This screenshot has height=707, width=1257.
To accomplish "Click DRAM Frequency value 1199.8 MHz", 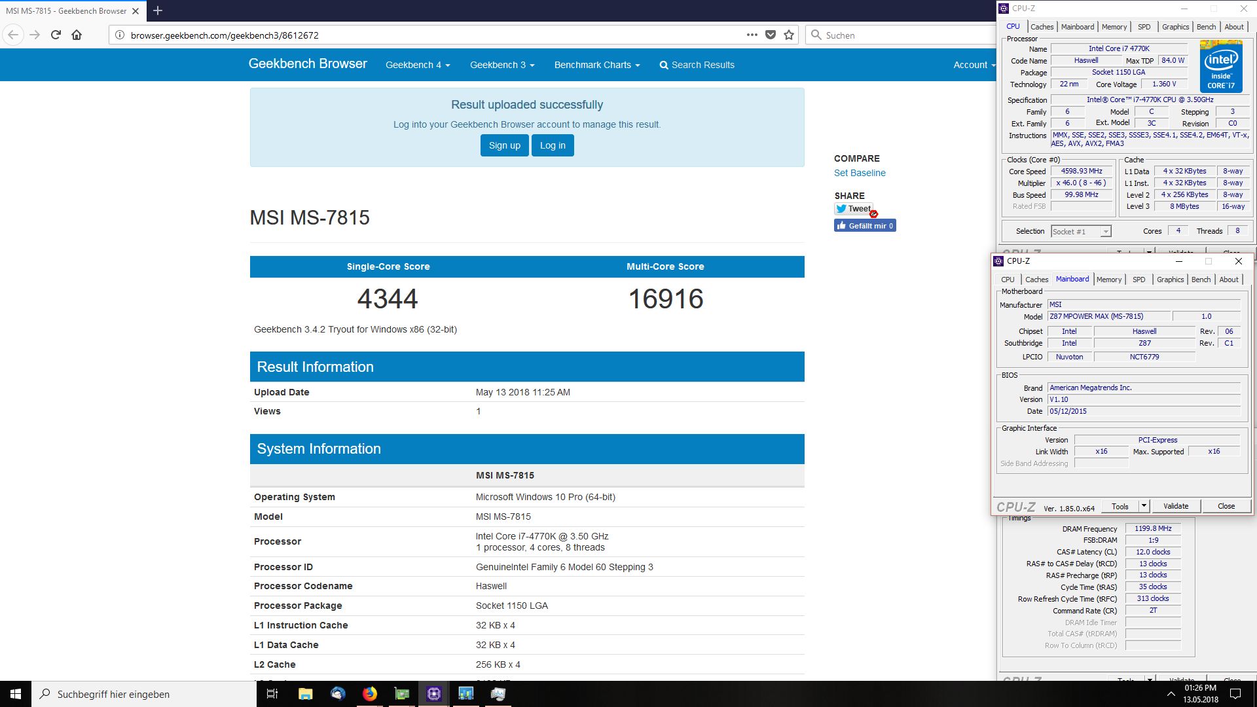I will (x=1153, y=528).
